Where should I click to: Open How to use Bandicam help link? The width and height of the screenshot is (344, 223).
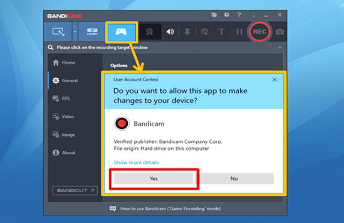coord(170,209)
